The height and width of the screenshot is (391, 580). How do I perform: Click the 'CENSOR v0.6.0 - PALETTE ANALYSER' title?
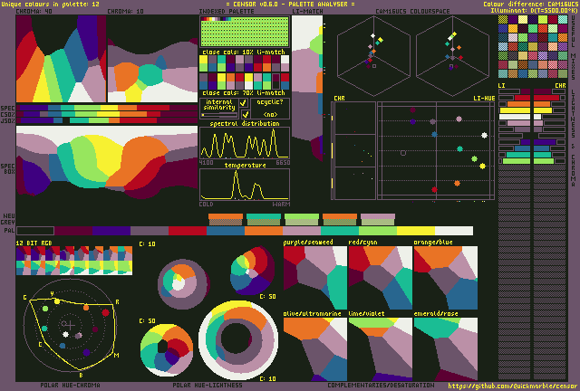[x=290, y=4]
